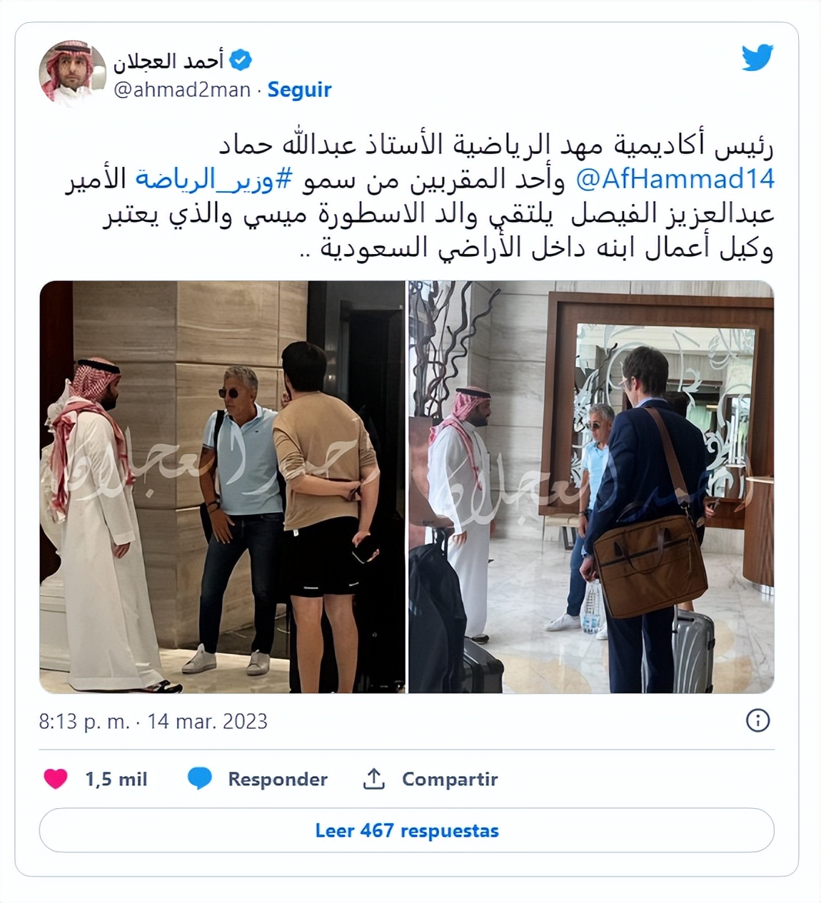Open tweet info circle icon
This screenshot has height=903, width=821.
(757, 720)
